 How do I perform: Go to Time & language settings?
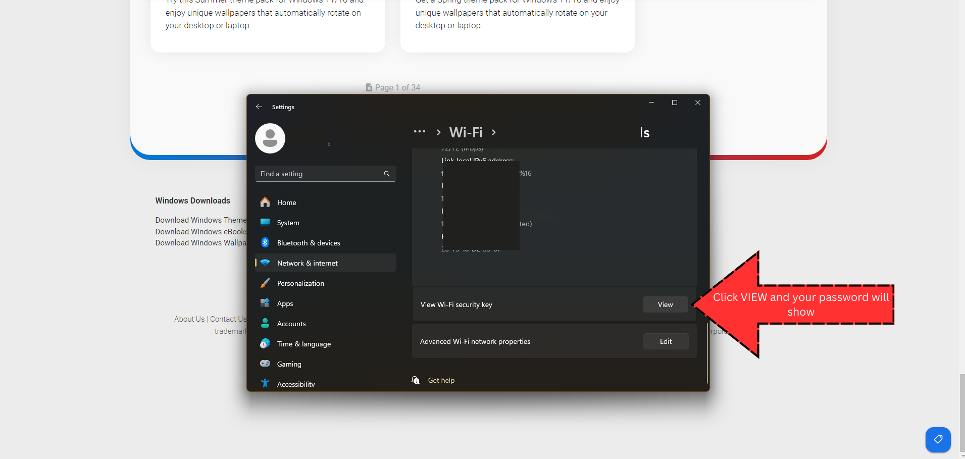[326, 344]
